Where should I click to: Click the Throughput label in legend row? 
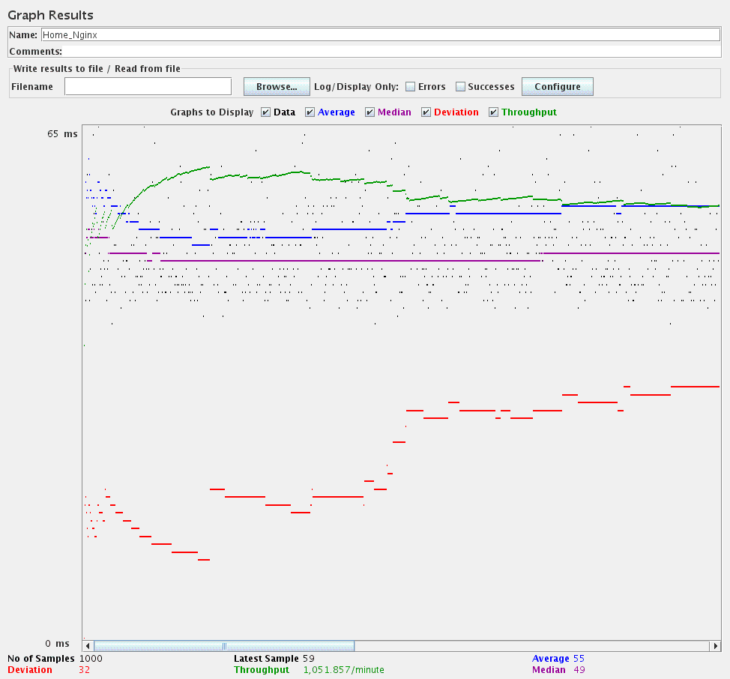pyautogui.click(x=529, y=112)
